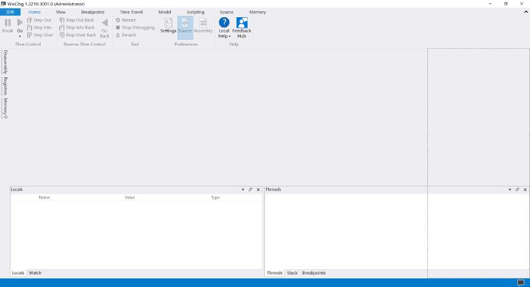Open Locals panel options dropdown
Image resolution: width=530 pixels, height=287 pixels.
tap(242, 190)
